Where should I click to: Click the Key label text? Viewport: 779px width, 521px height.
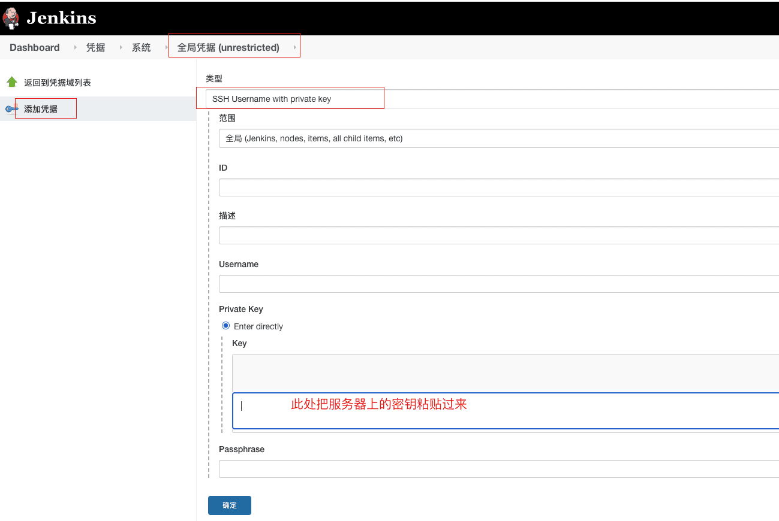(x=239, y=343)
